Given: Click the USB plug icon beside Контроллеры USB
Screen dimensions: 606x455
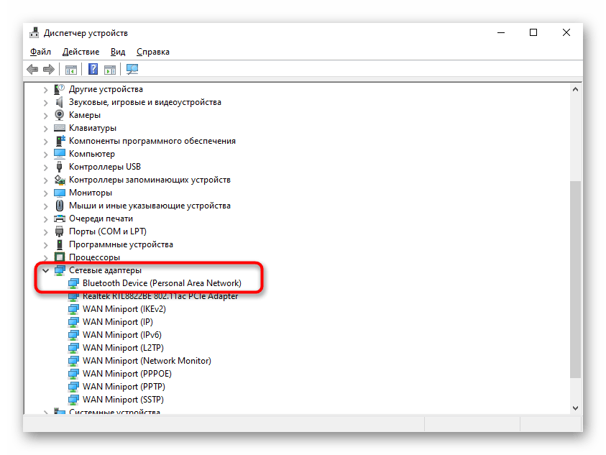Looking at the screenshot, I should [59, 167].
